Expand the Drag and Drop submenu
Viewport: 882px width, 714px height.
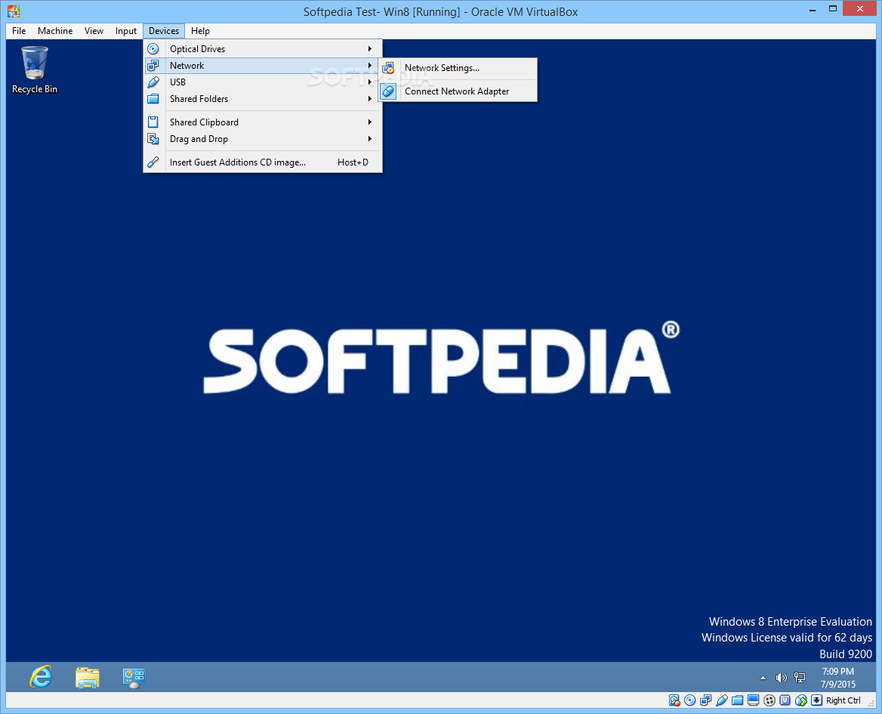263,139
